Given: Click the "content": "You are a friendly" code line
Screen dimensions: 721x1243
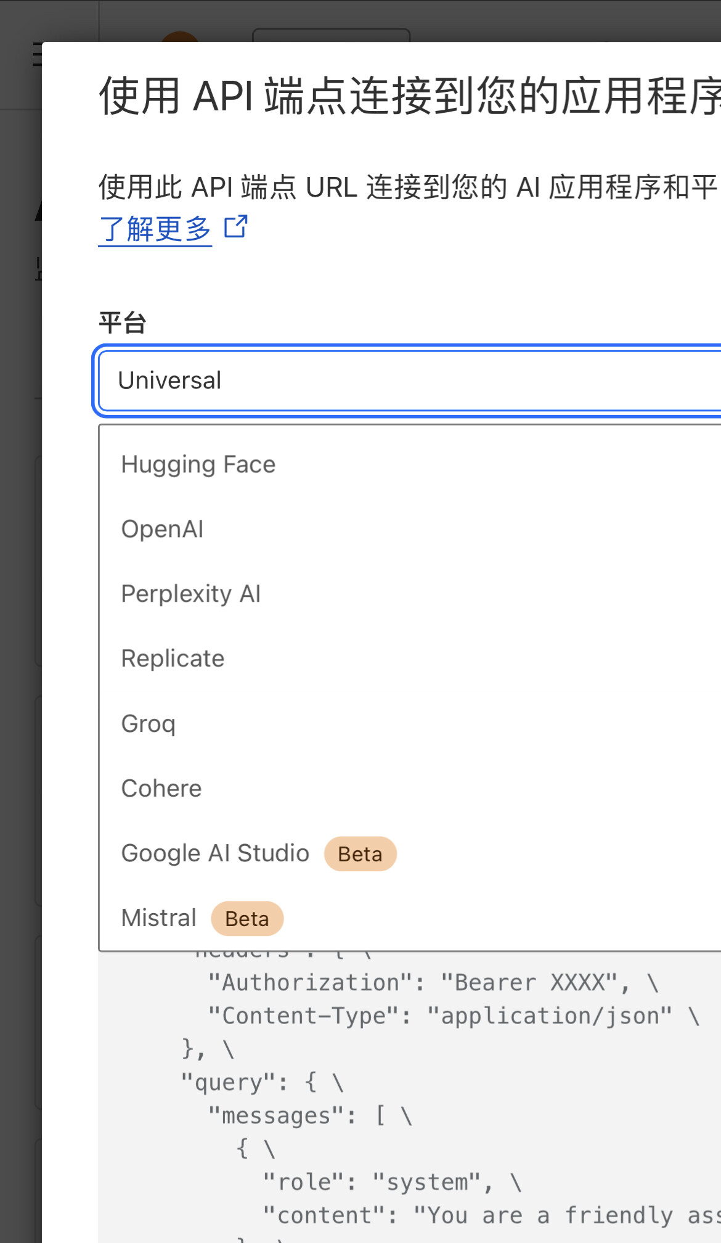Looking at the screenshot, I should [x=492, y=1216].
